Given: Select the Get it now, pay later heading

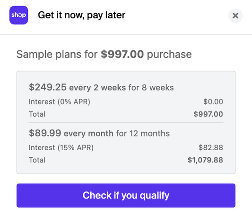Looking at the screenshot, I should 81,16.
